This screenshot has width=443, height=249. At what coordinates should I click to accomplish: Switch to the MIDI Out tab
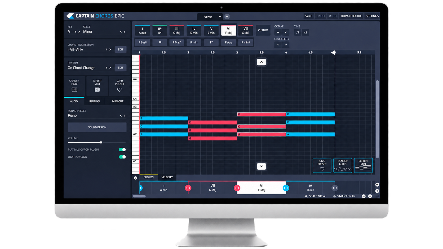(118, 101)
